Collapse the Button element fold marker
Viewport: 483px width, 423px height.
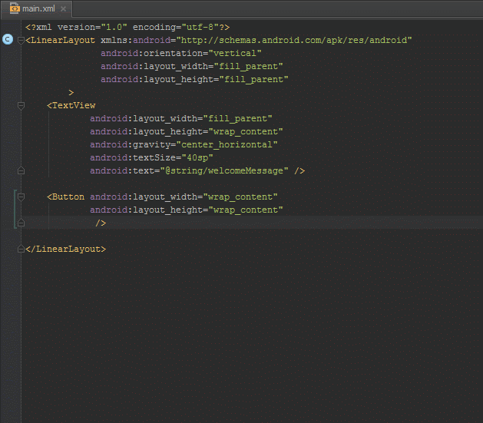coord(21,197)
